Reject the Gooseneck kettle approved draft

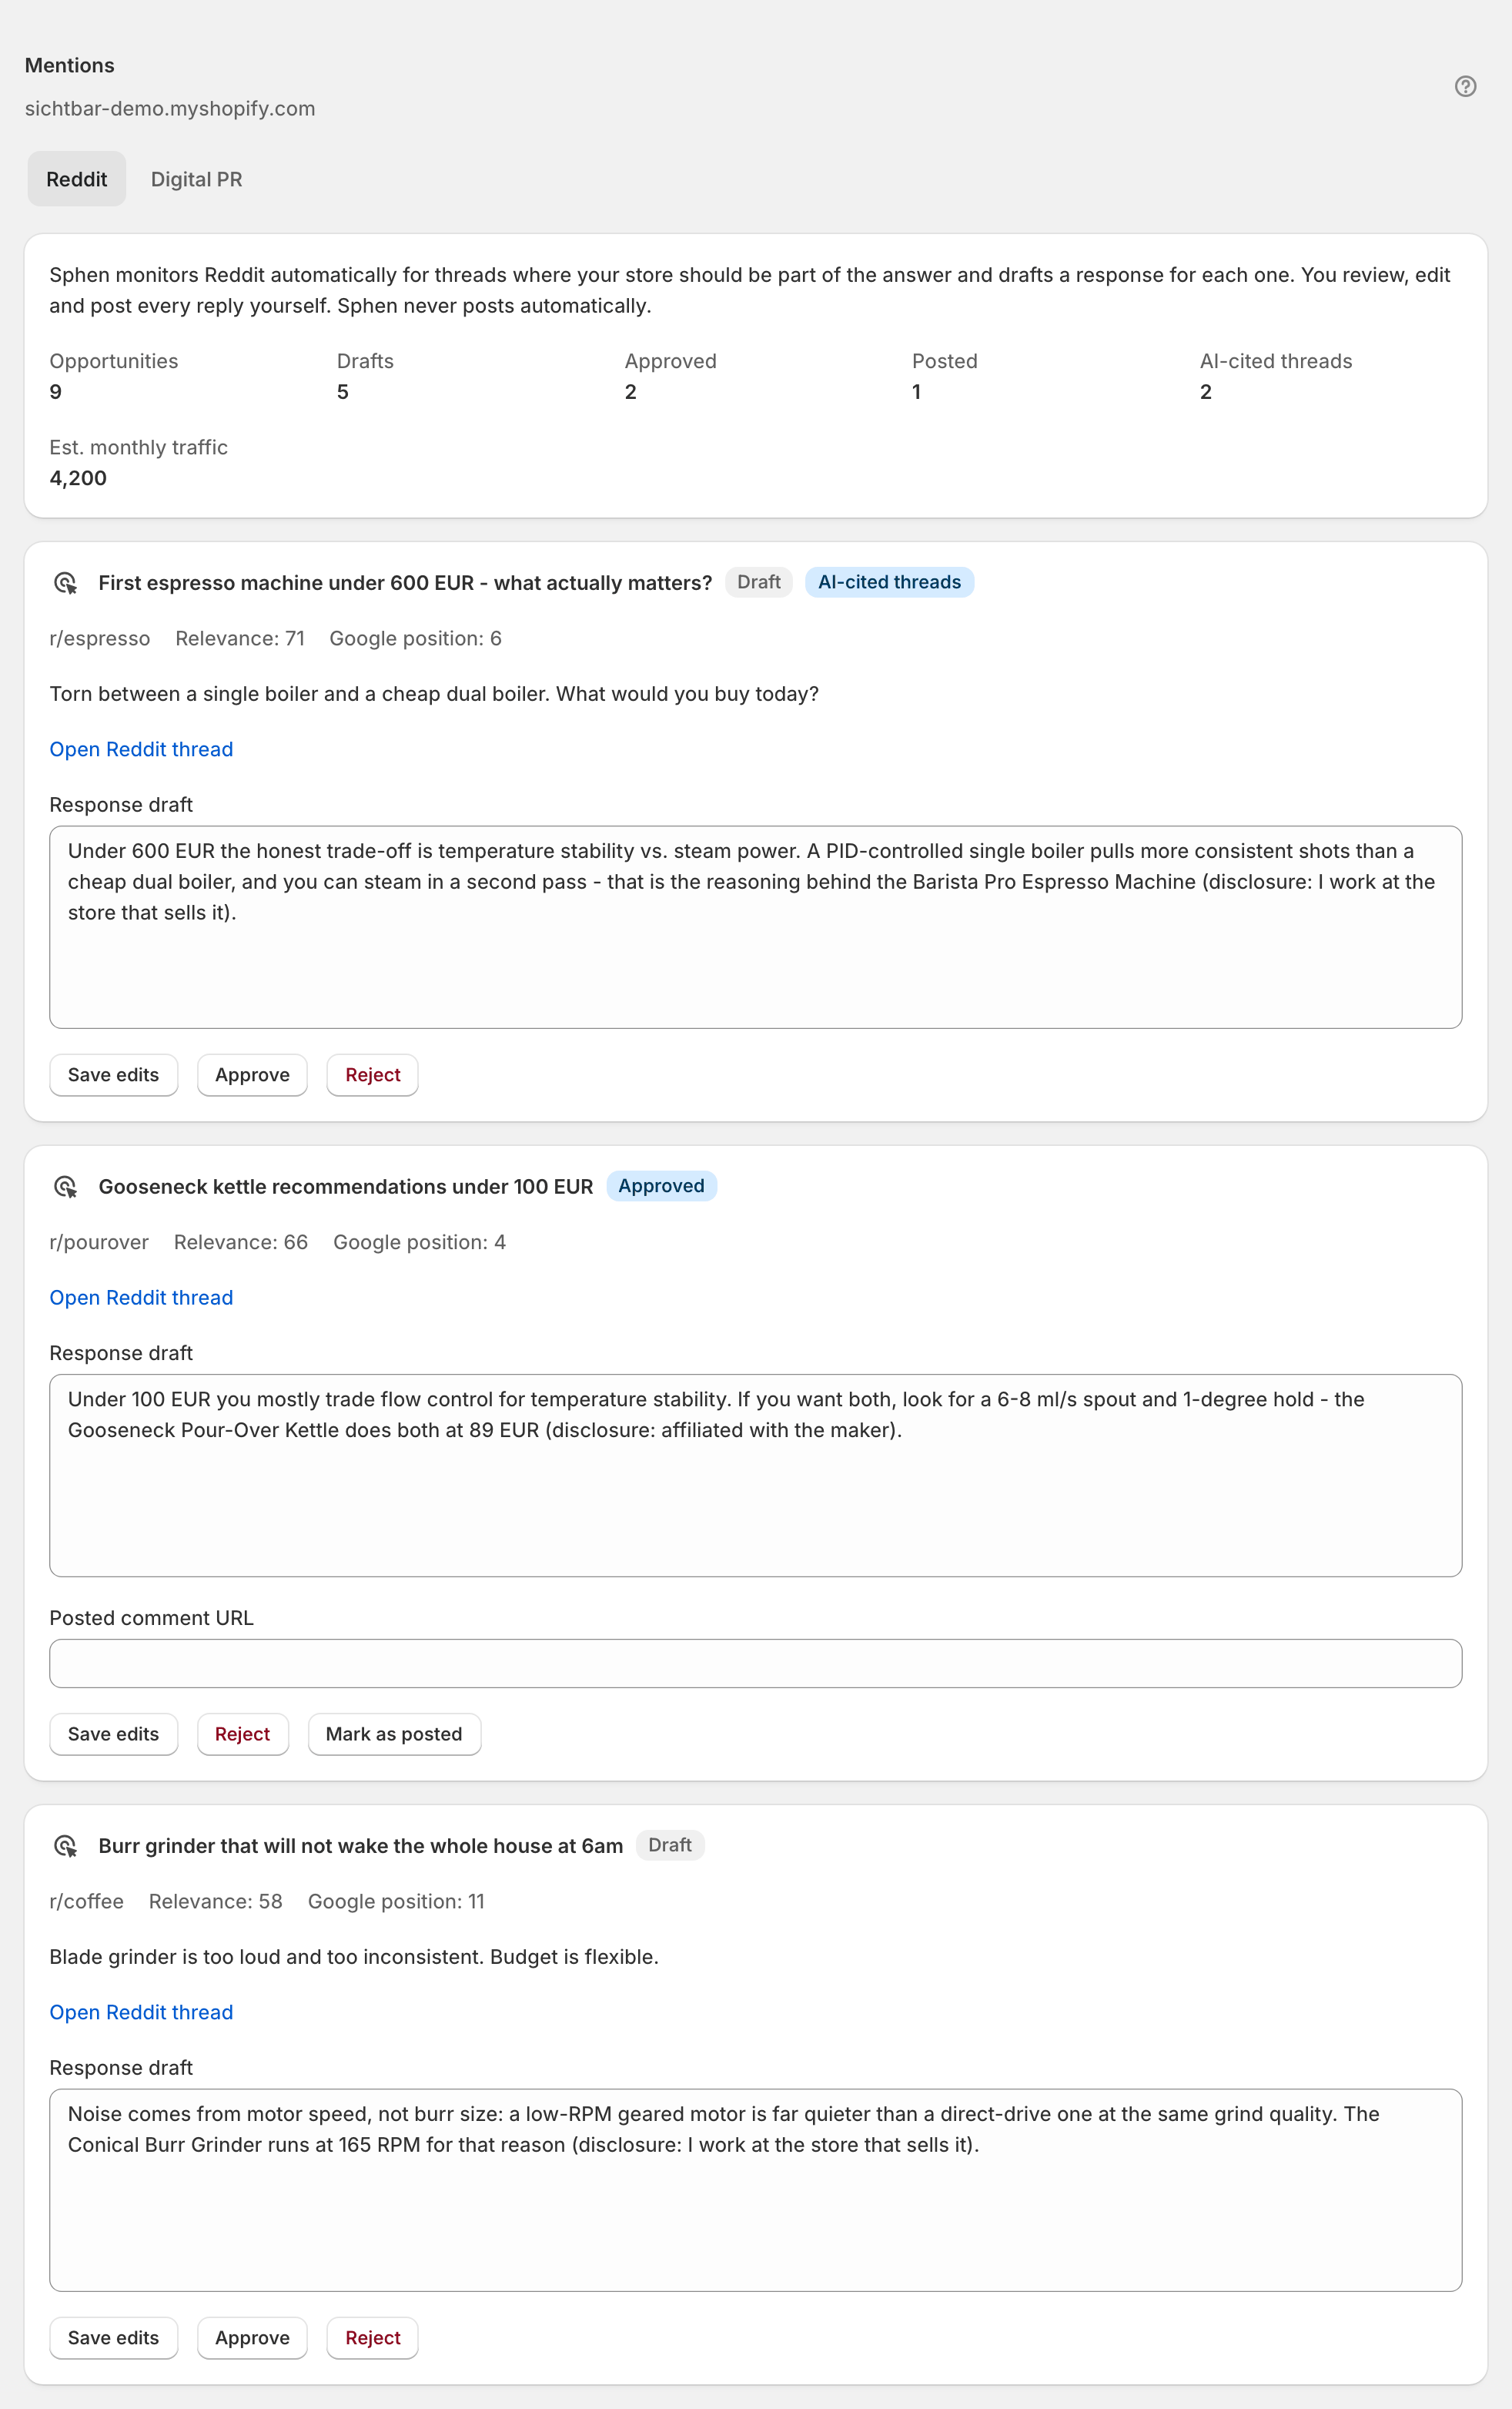point(243,1734)
